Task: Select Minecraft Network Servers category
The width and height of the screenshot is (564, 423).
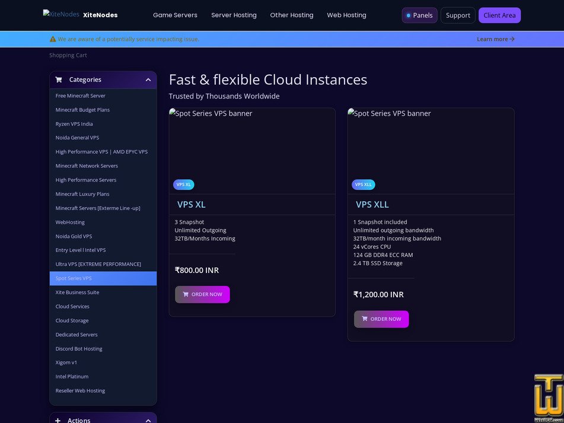Action: click(103, 166)
